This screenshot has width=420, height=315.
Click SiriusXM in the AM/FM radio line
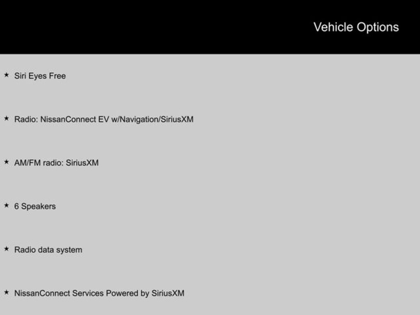[82, 163]
